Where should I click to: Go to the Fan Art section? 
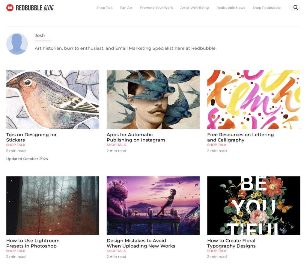coord(126,8)
